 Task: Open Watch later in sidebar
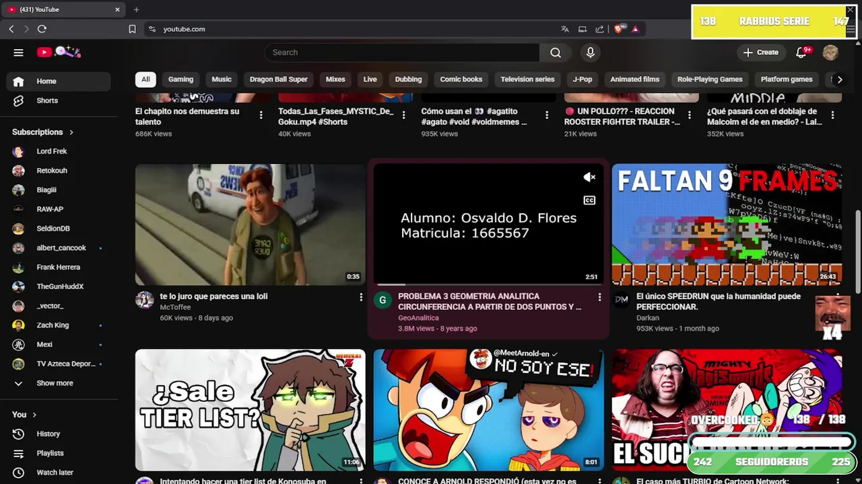[57, 473]
